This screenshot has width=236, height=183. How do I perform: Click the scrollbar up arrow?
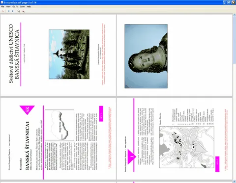pos(234,15)
